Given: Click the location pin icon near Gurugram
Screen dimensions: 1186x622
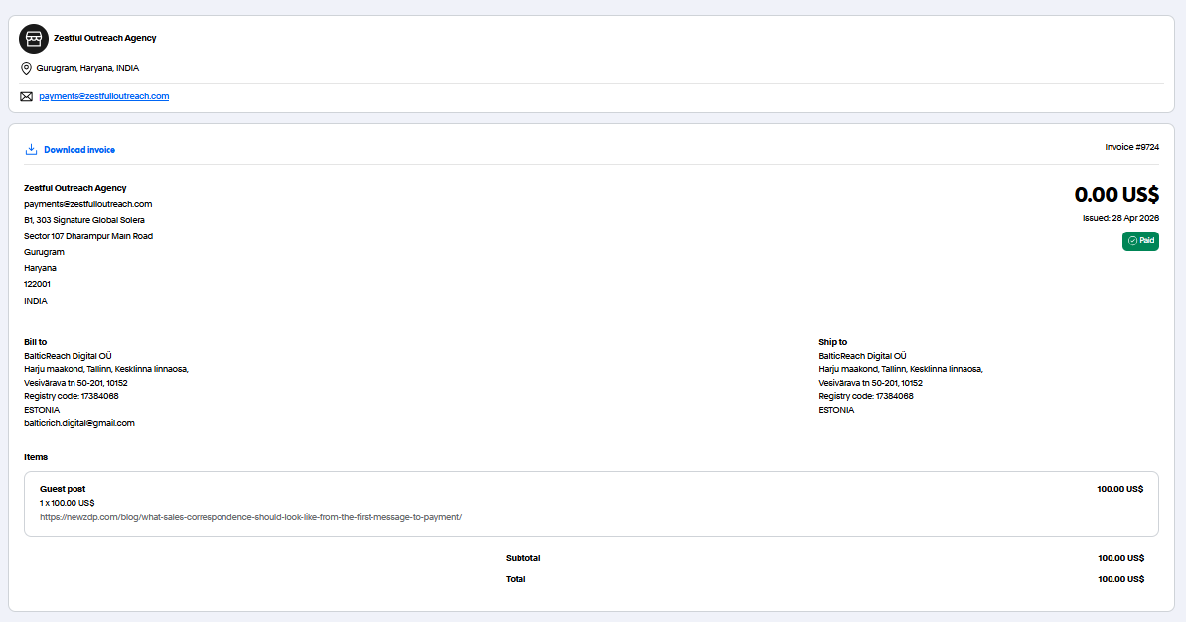Looking at the screenshot, I should [26, 69].
